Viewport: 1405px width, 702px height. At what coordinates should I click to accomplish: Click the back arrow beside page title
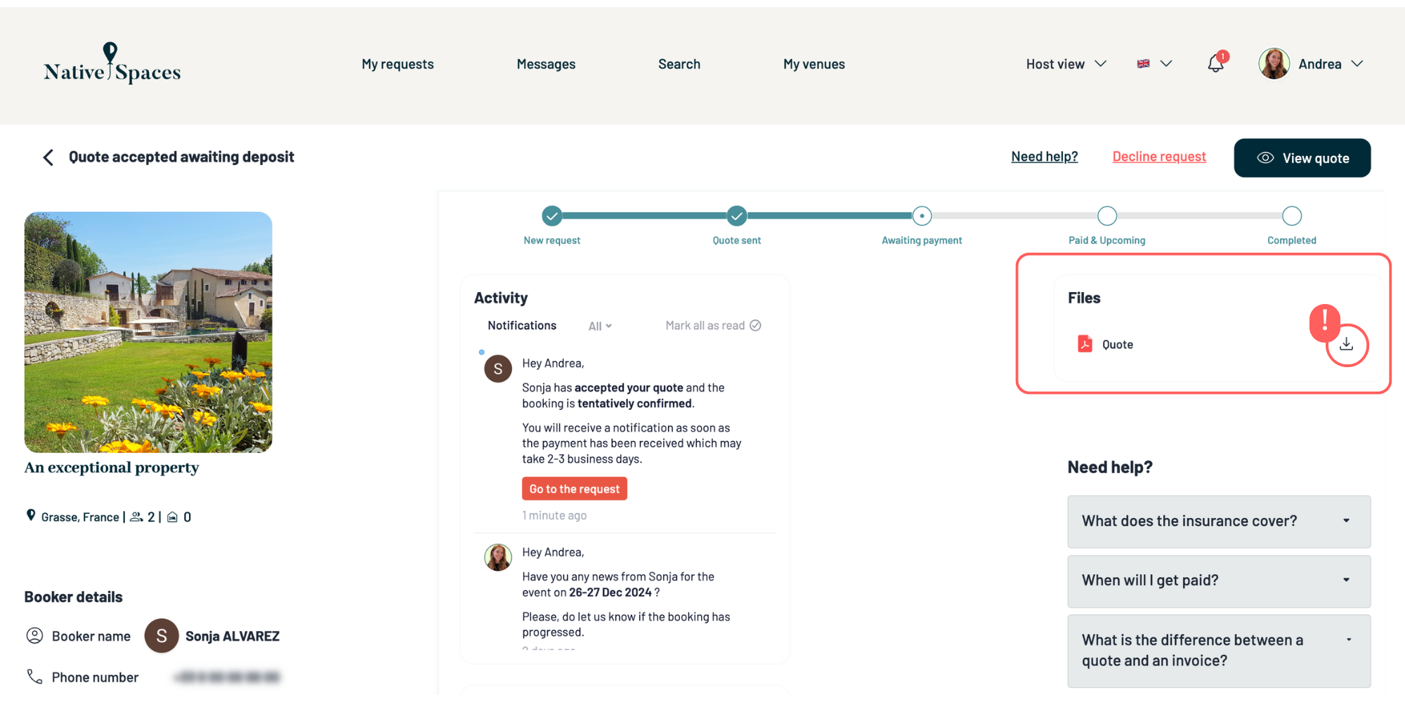coord(48,157)
